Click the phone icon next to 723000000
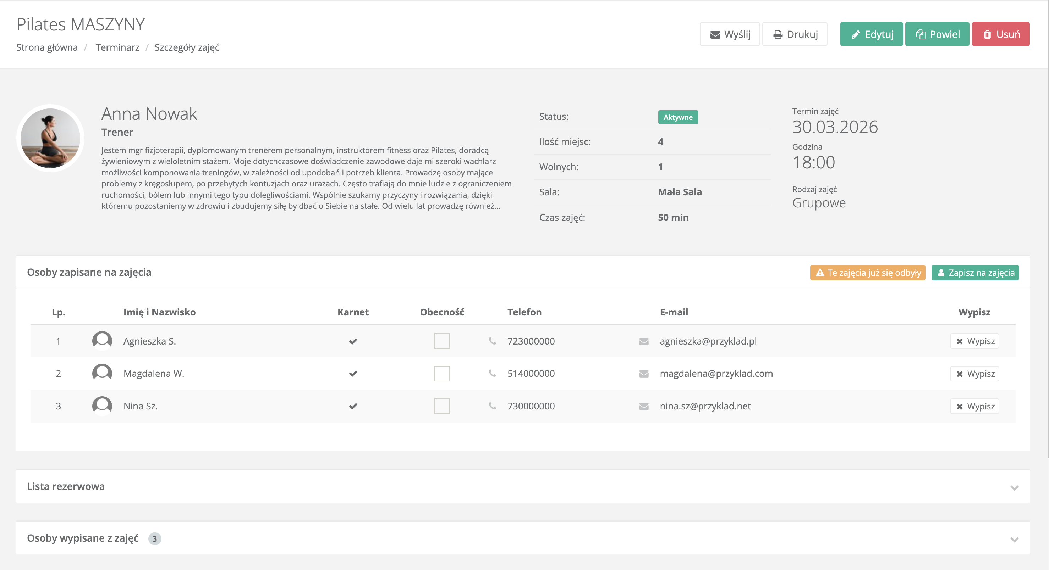This screenshot has width=1049, height=570. click(x=492, y=341)
